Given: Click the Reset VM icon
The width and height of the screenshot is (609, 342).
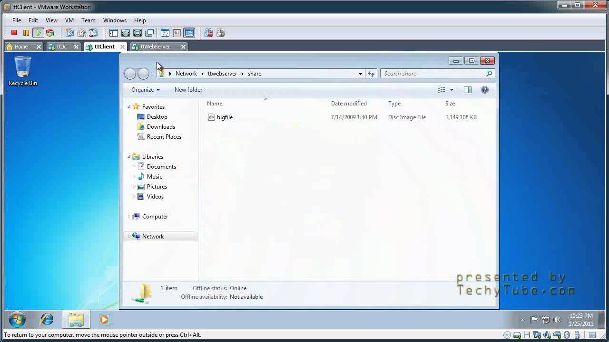Looking at the screenshot, I should pos(50,33).
